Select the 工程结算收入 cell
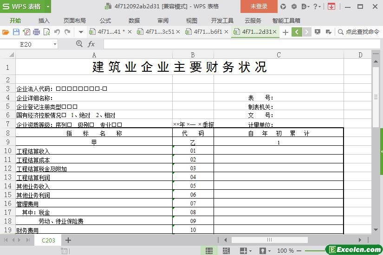This screenshot has height=255, width=383. tap(94, 150)
